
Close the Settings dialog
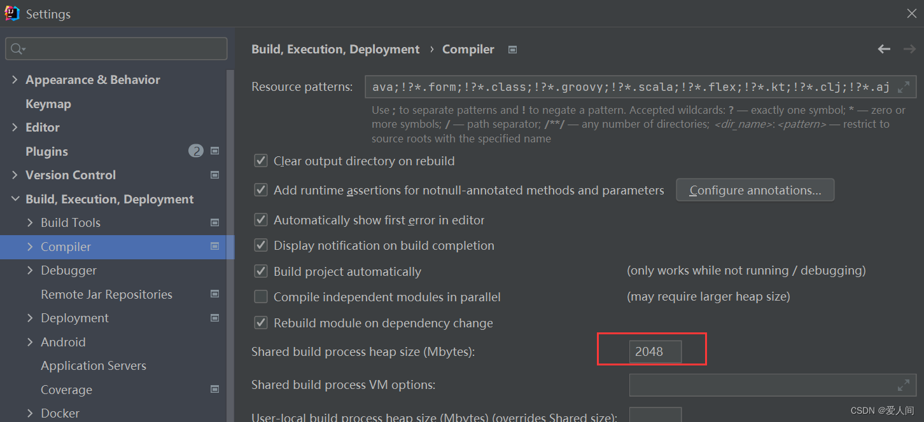[x=912, y=13]
